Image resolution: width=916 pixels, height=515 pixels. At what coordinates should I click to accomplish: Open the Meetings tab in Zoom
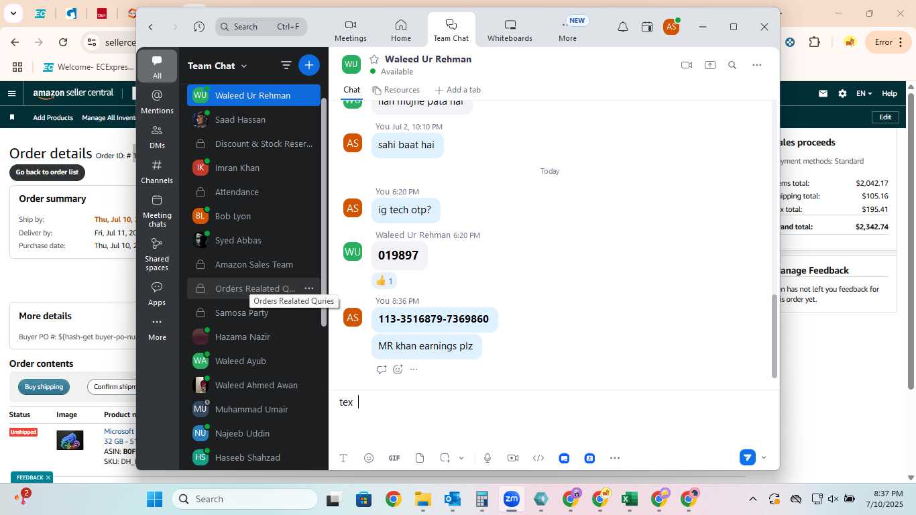351,31
